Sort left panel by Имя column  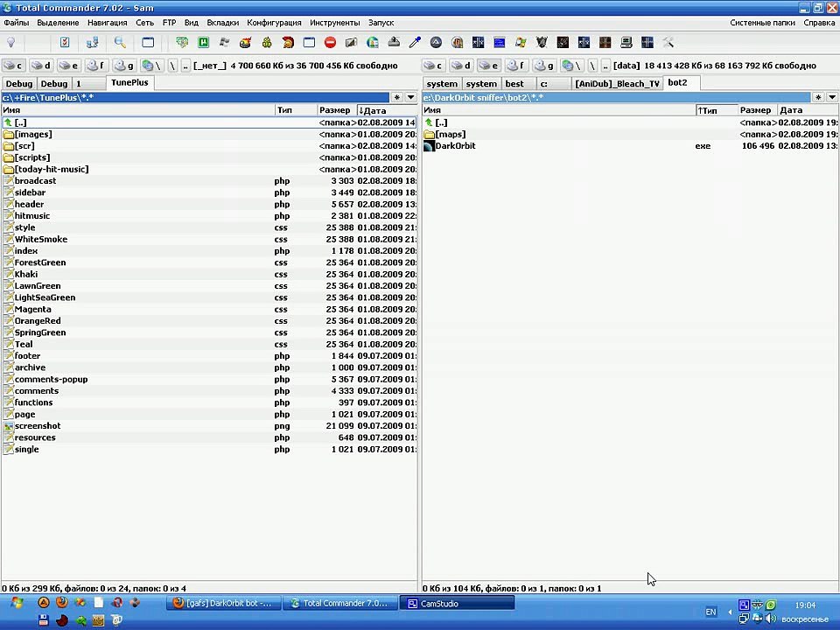click(137, 110)
